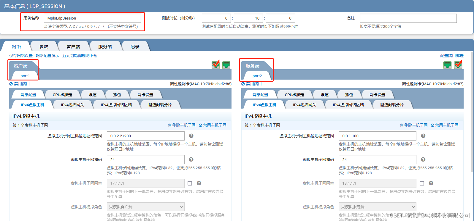Open help for server subnet gateway
Screen dimensions: 474x221
431,183
